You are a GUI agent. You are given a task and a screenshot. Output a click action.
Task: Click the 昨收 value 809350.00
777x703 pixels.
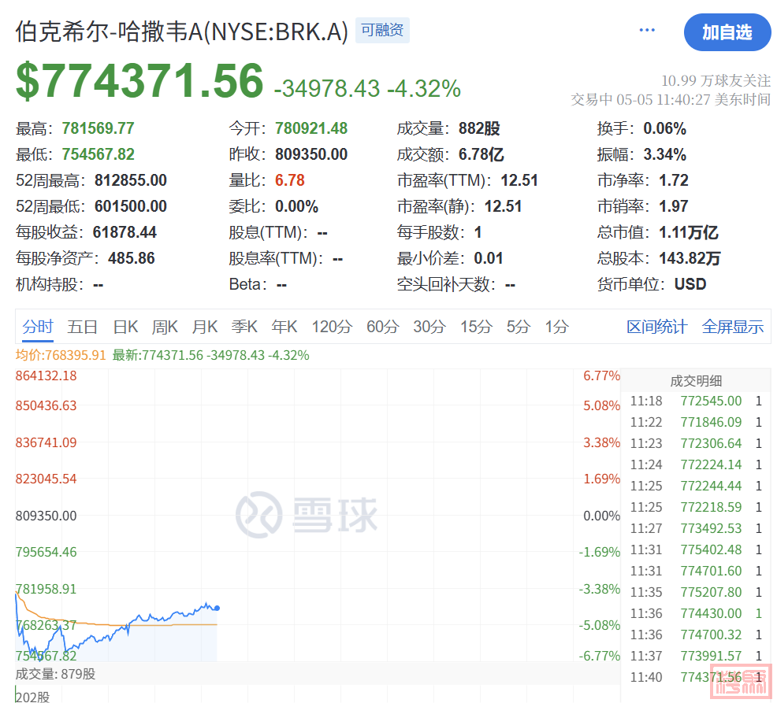[311, 154]
